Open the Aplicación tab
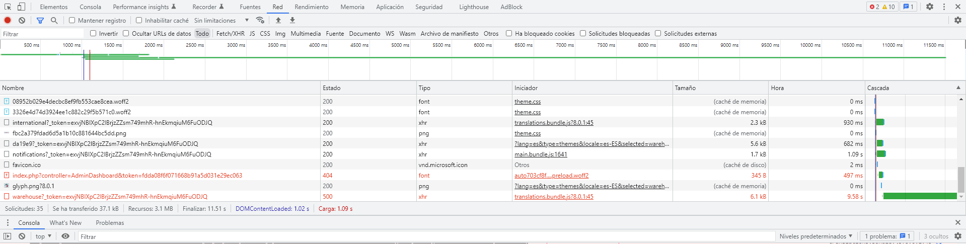Viewport: 966px width, 244px height. click(390, 7)
